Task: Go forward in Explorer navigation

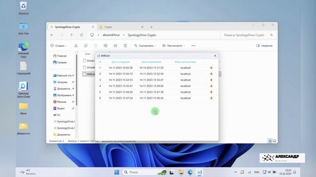Action: (62, 35)
